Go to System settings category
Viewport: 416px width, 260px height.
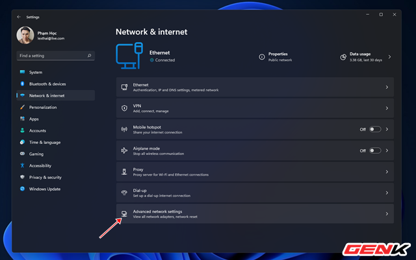click(x=56, y=72)
